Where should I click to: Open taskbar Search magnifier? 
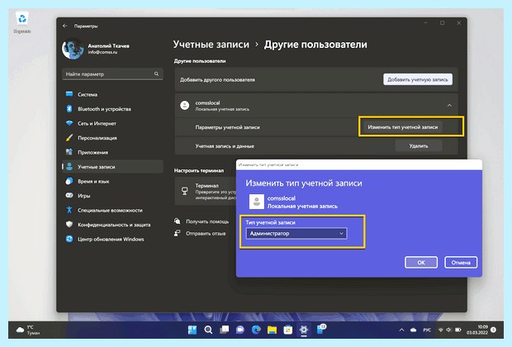pyautogui.click(x=208, y=330)
